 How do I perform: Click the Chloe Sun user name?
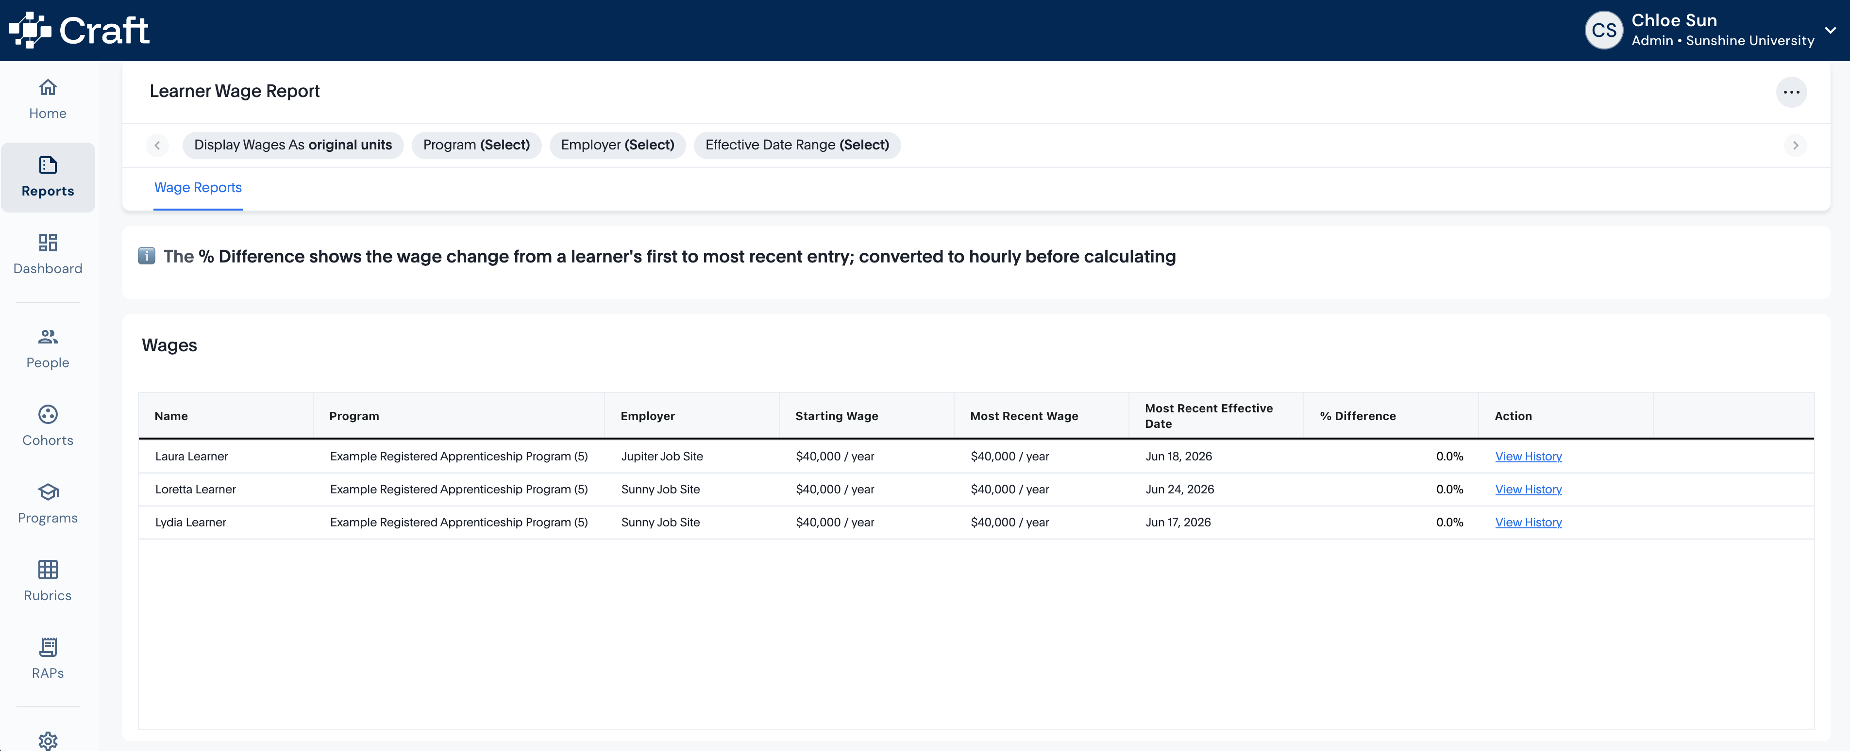click(x=1673, y=20)
